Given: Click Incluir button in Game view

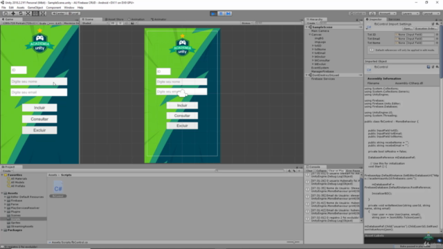Looking at the screenshot, I should point(39,108).
